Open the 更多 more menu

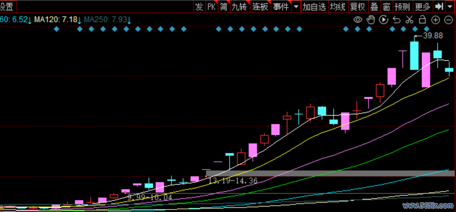422,6
